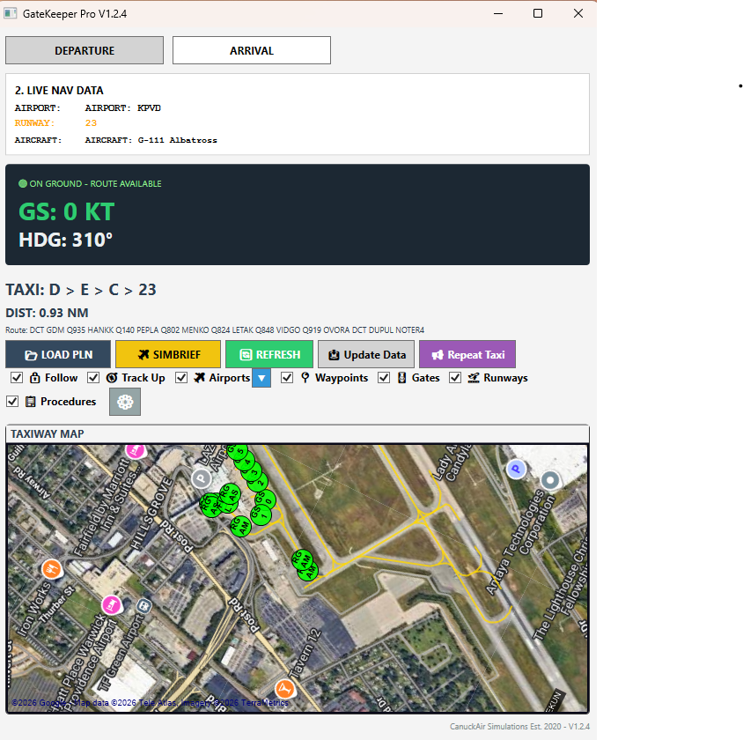Select the green gate marker labeled 3

click(252, 471)
